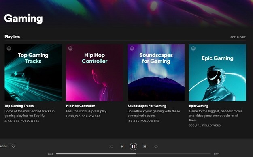Click the 556,772 FOLLOWERS text
253x157 pixels.
(x=205, y=125)
